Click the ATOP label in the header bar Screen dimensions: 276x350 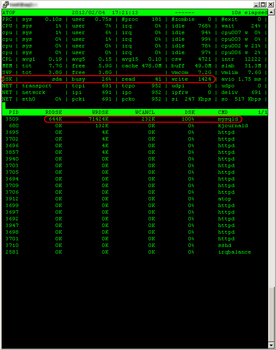9,12
